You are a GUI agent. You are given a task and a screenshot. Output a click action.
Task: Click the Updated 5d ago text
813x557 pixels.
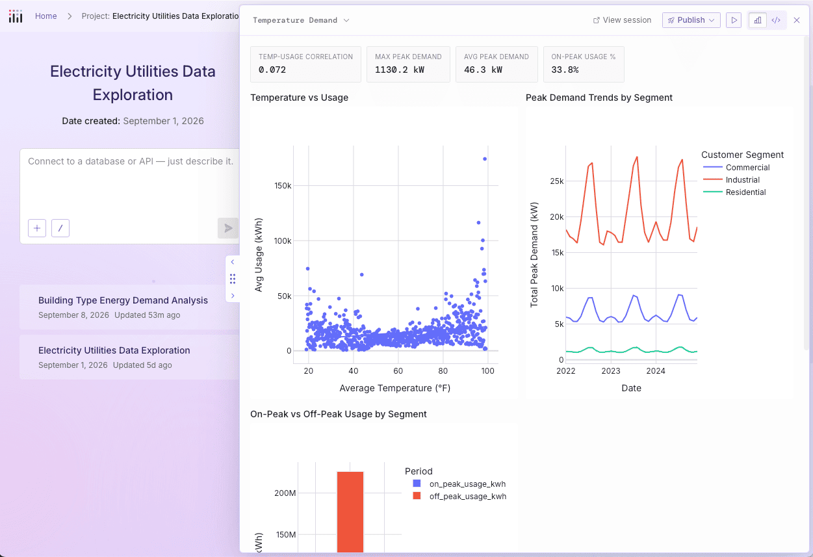coord(142,365)
